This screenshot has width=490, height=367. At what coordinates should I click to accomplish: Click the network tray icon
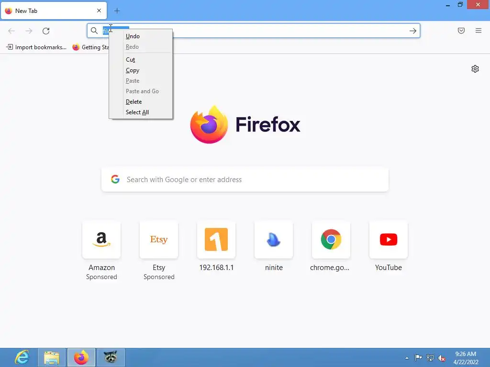point(430,357)
